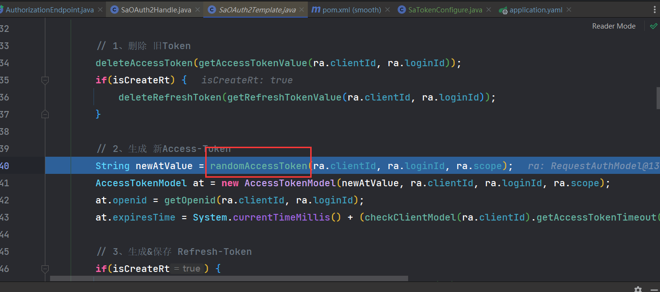Screen dimensions: 660x292
Task: Click the settings gear in the status bar
Action: tap(638, 289)
